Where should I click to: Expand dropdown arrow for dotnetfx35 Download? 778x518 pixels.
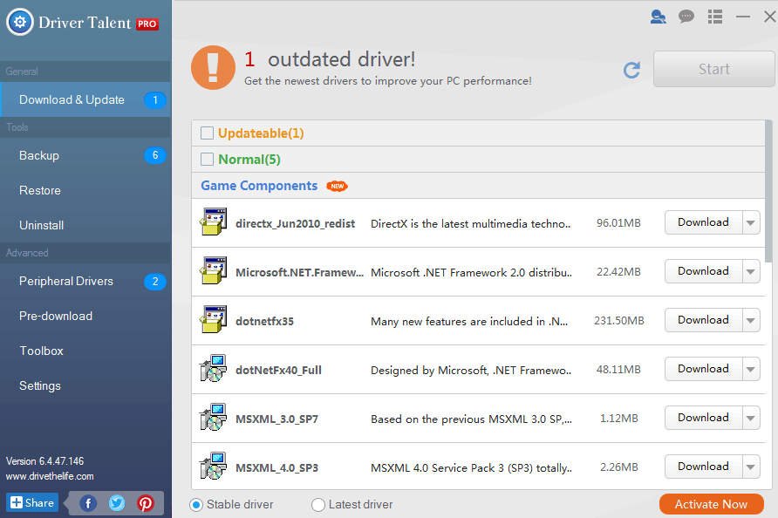click(x=751, y=321)
